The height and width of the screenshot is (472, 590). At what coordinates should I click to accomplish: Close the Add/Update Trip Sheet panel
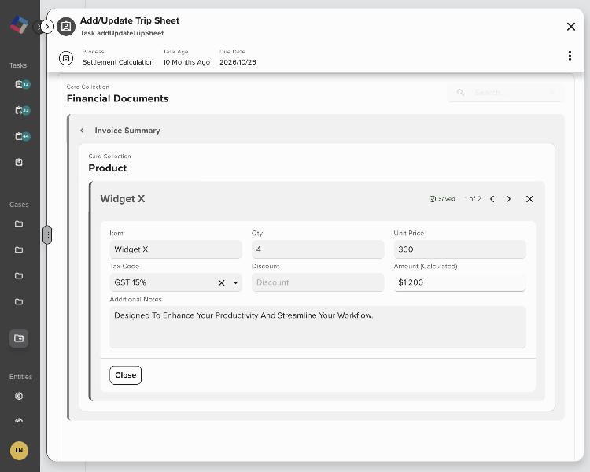(571, 26)
